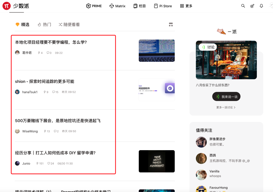The height and width of the screenshot is (192, 273).
Task: Click the 讨论 badge on the image
Action: [x=208, y=47]
